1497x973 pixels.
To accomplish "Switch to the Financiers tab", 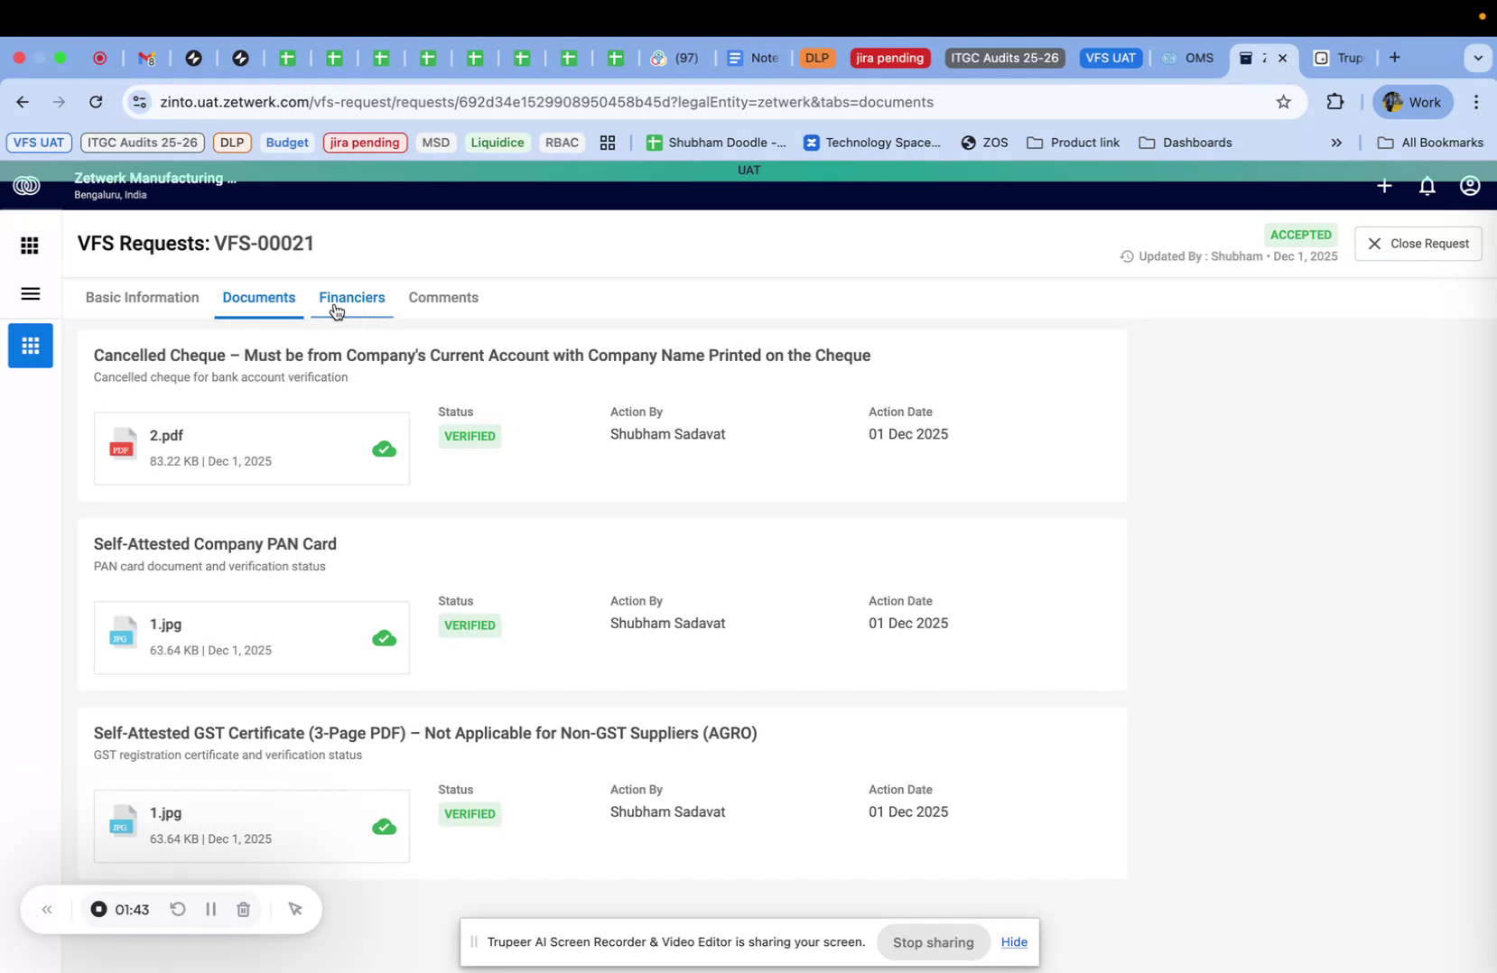I will coord(351,298).
